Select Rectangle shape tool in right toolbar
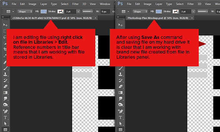Screen dimensions: 220x132 pos(120,129)
